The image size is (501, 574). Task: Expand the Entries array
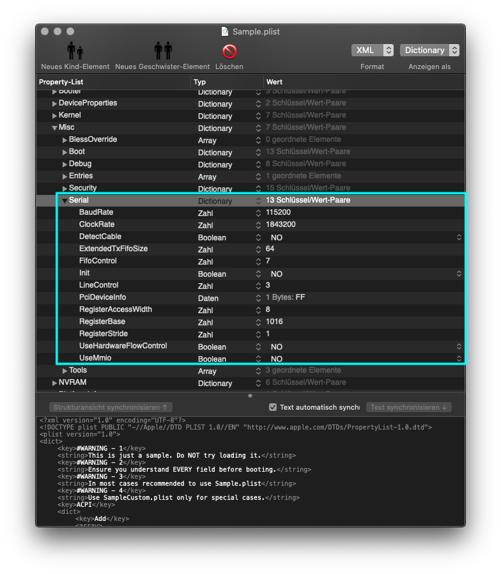65,176
